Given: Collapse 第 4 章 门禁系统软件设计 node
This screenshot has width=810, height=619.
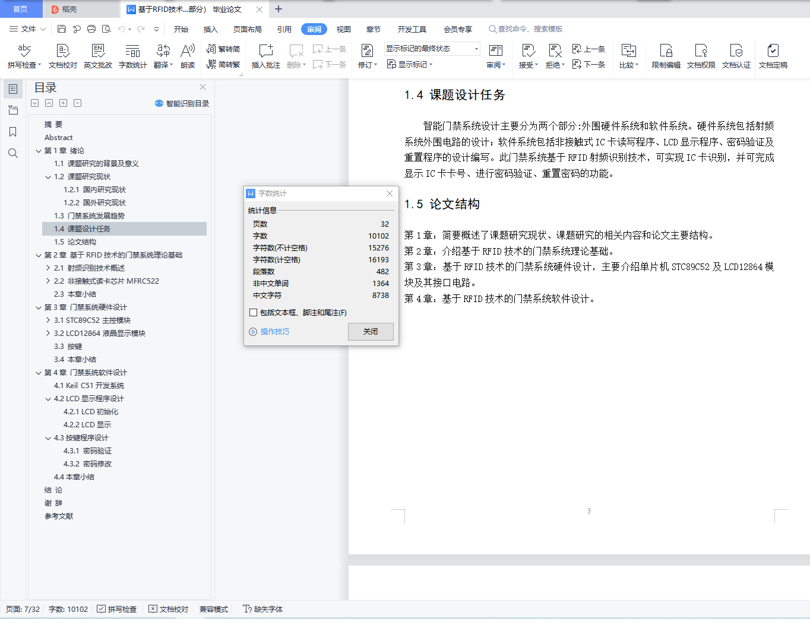Looking at the screenshot, I should [39, 373].
